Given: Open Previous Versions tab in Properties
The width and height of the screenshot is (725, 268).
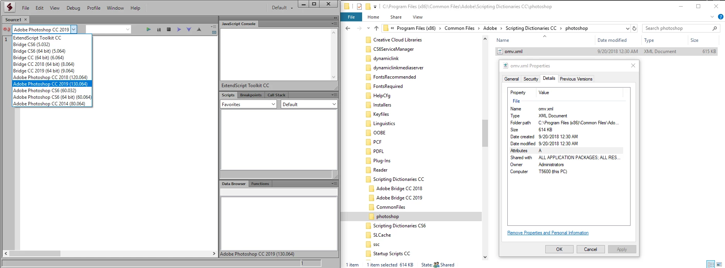Looking at the screenshot, I should pos(576,79).
